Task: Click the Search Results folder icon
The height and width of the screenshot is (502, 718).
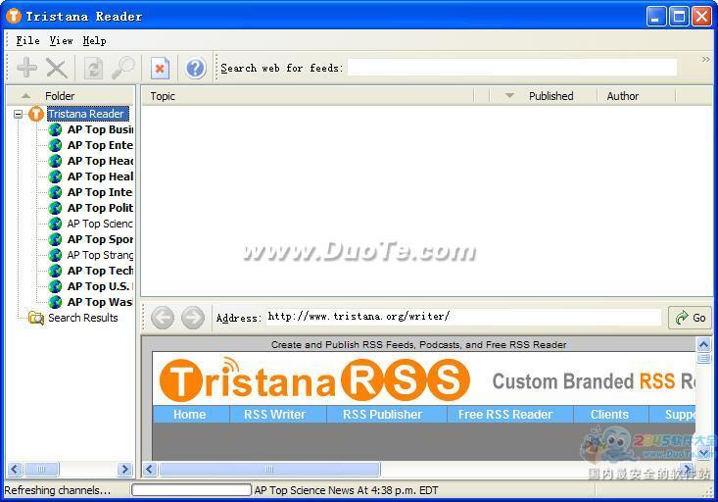Action: point(36,318)
